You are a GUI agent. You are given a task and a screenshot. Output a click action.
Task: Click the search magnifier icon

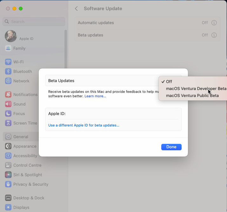pos(7,22)
